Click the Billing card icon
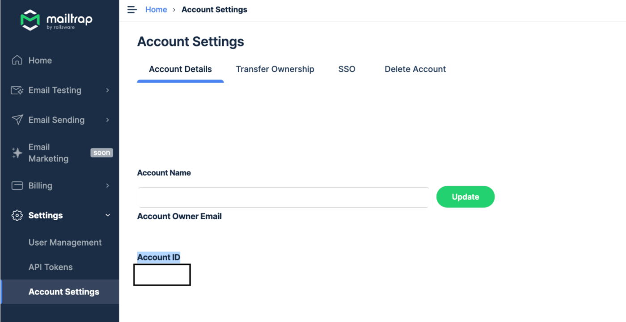 click(17, 186)
